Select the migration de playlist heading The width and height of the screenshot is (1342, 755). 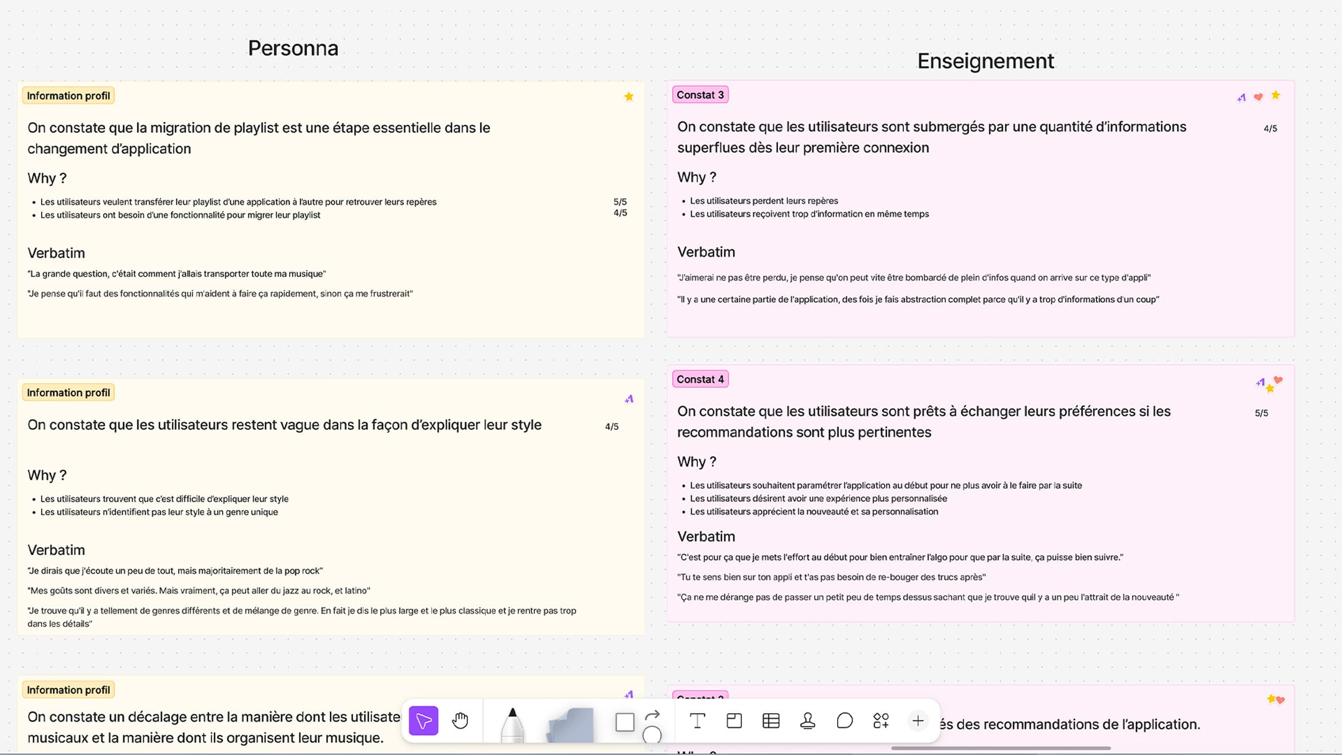point(259,138)
